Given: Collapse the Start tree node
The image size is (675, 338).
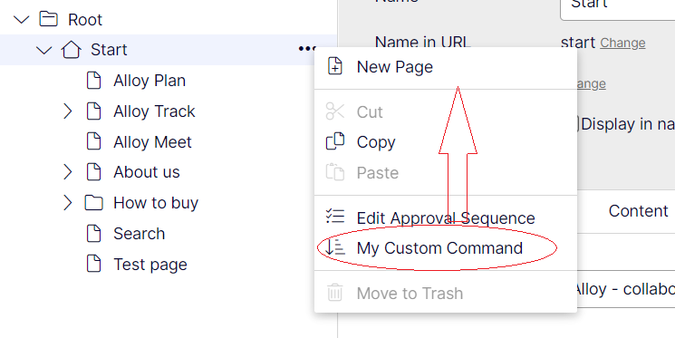Looking at the screenshot, I should (43, 50).
